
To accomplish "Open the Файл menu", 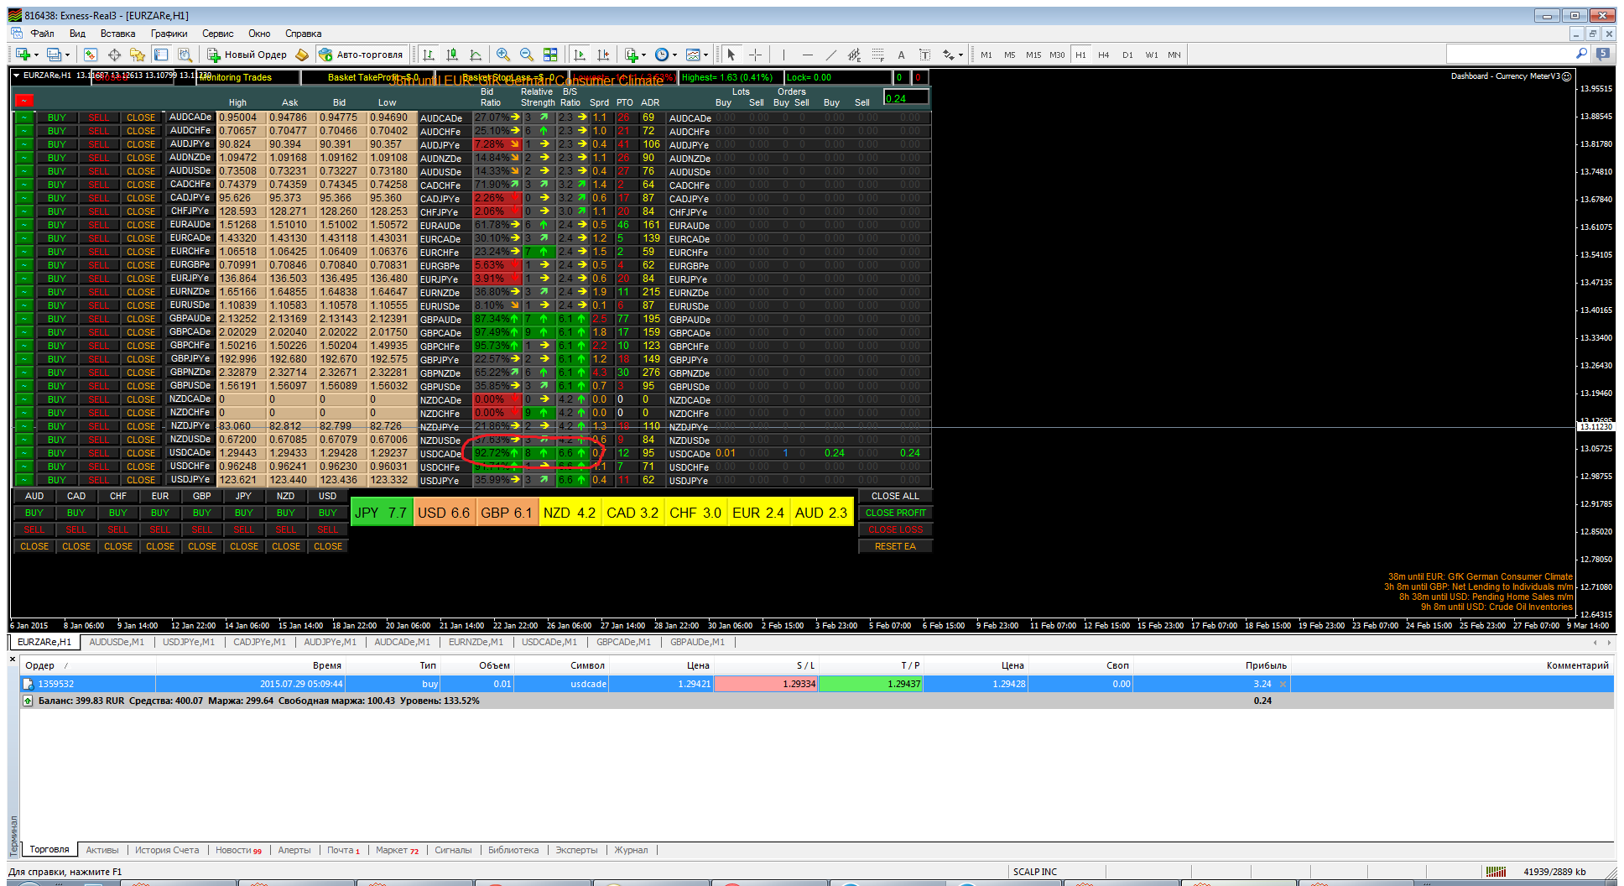I will click(x=42, y=34).
